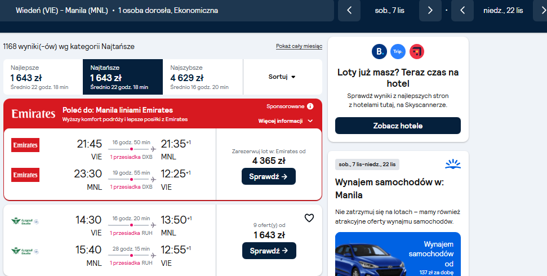Click the car rental sunburst logo
Viewport: 547px width, 276px height.
pyautogui.click(x=453, y=164)
